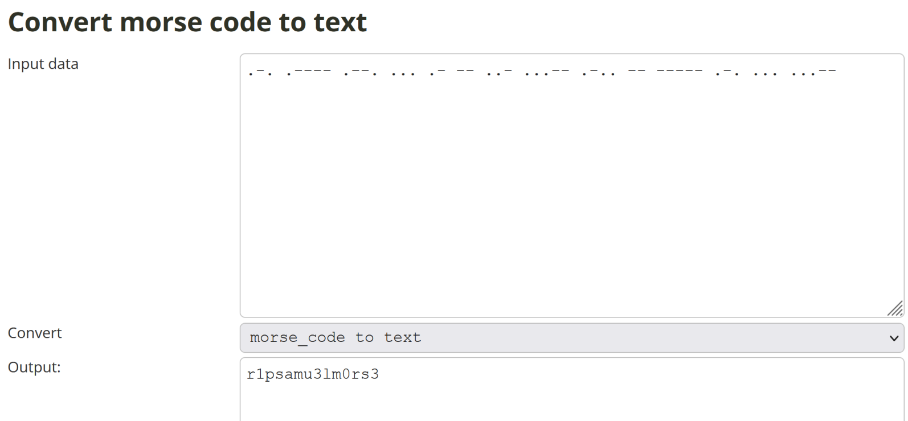Click the "Convert" field label
The image size is (908, 421).
[35, 333]
